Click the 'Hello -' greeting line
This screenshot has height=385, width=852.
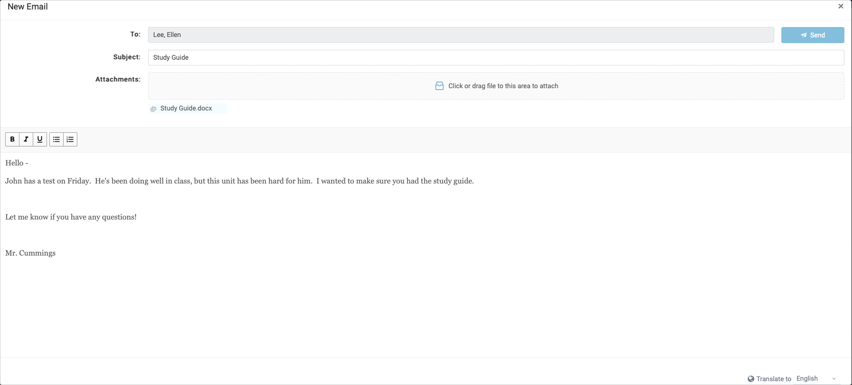click(x=17, y=163)
